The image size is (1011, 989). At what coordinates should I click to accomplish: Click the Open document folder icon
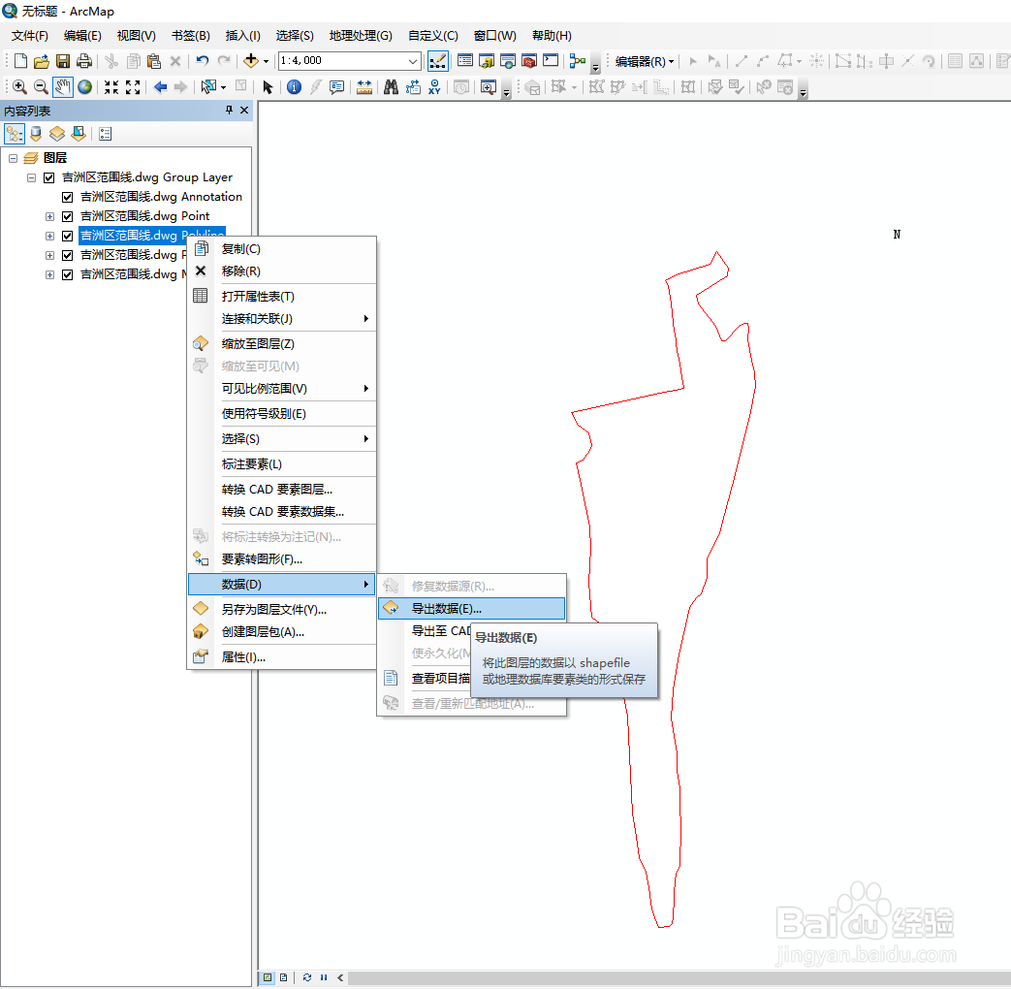[42, 61]
